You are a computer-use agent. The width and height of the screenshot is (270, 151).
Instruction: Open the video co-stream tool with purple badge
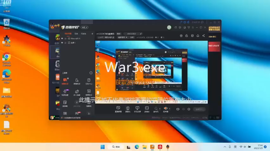(65, 93)
